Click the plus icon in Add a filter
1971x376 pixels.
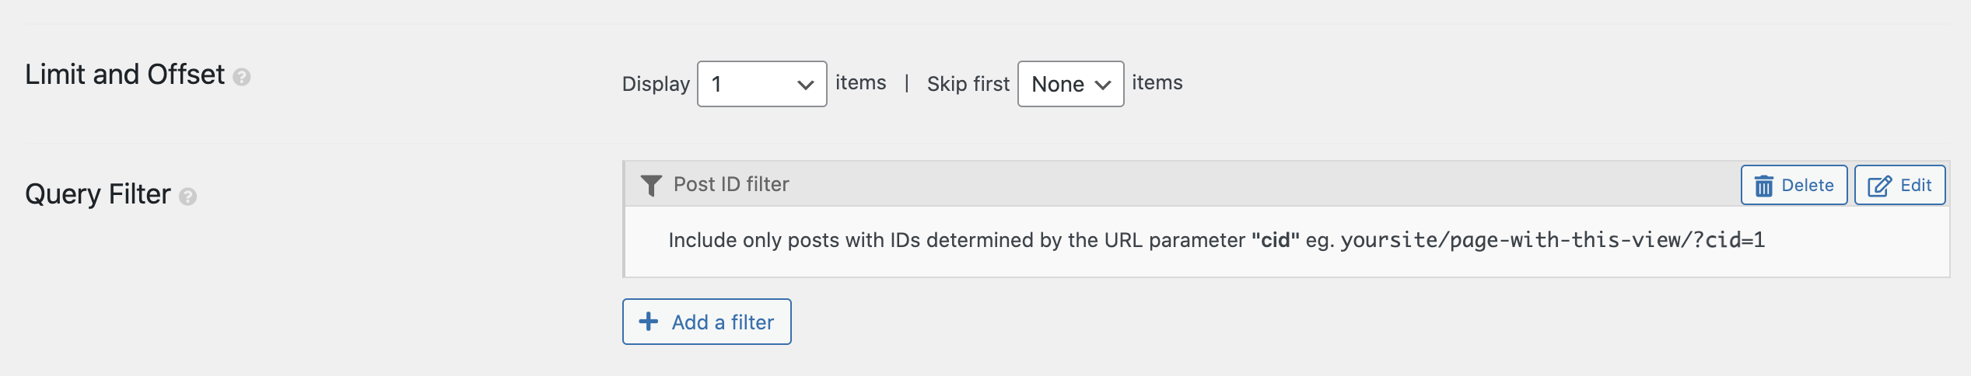click(648, 322)
